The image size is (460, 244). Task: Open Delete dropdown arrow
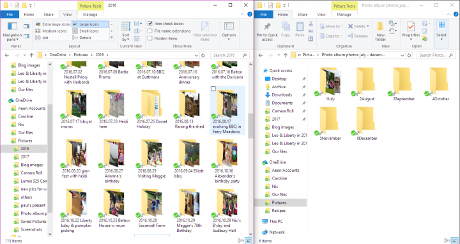point(368,26)
